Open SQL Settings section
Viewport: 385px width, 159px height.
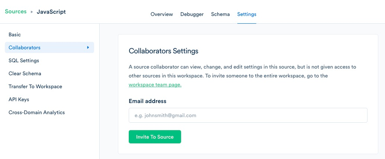[24, 60]
